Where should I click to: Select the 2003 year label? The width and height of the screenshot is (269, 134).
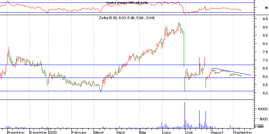pos(52,133)
